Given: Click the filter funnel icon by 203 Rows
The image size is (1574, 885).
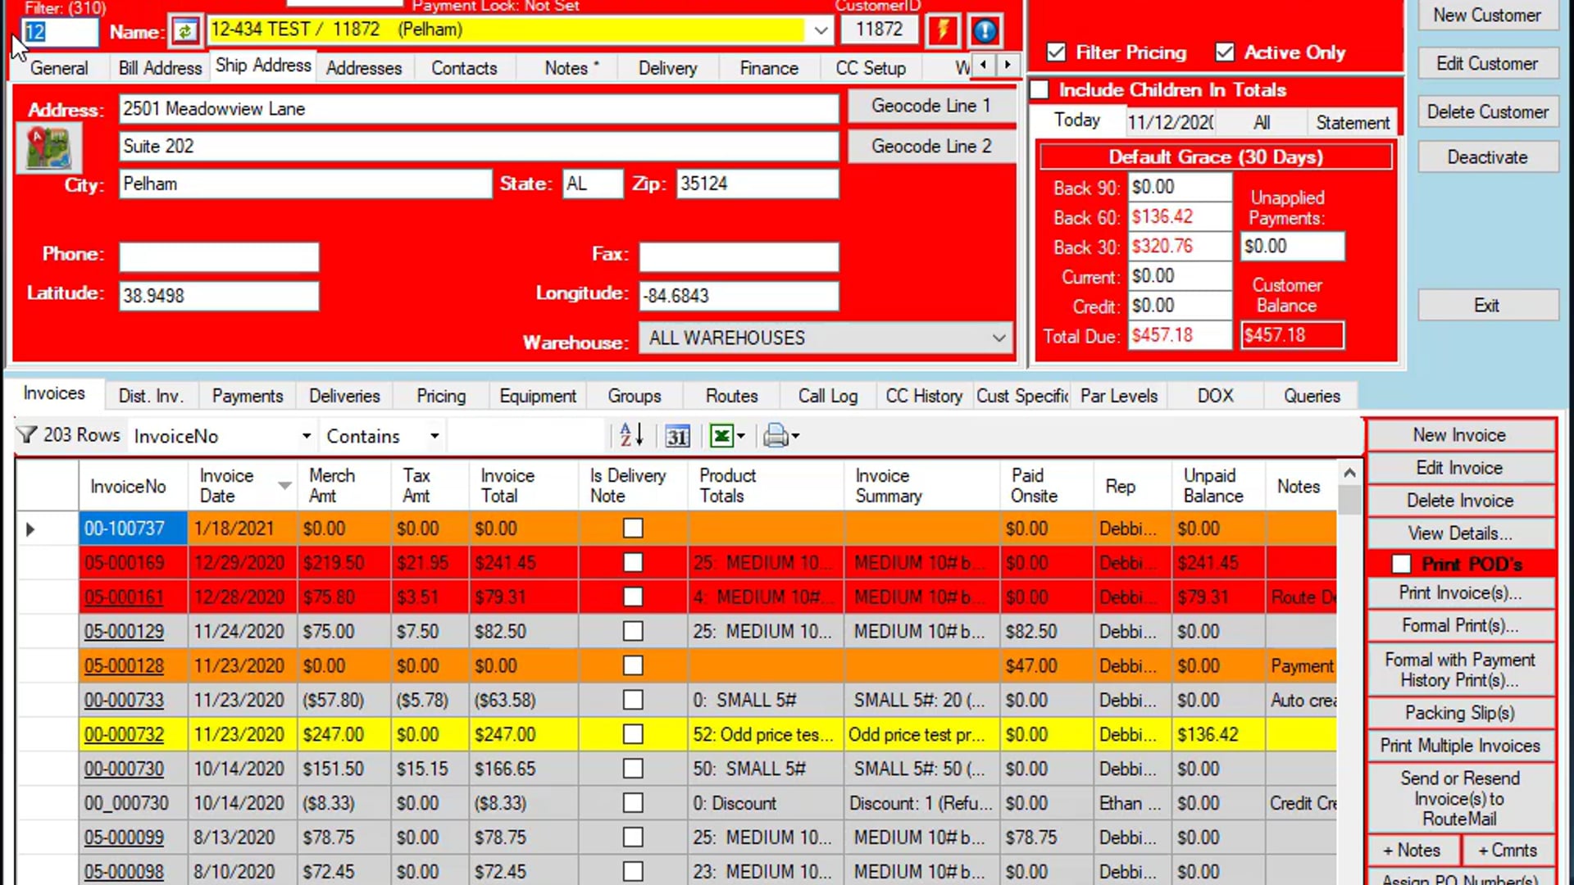Looking at the screenshot, I should tap(26, 434).
